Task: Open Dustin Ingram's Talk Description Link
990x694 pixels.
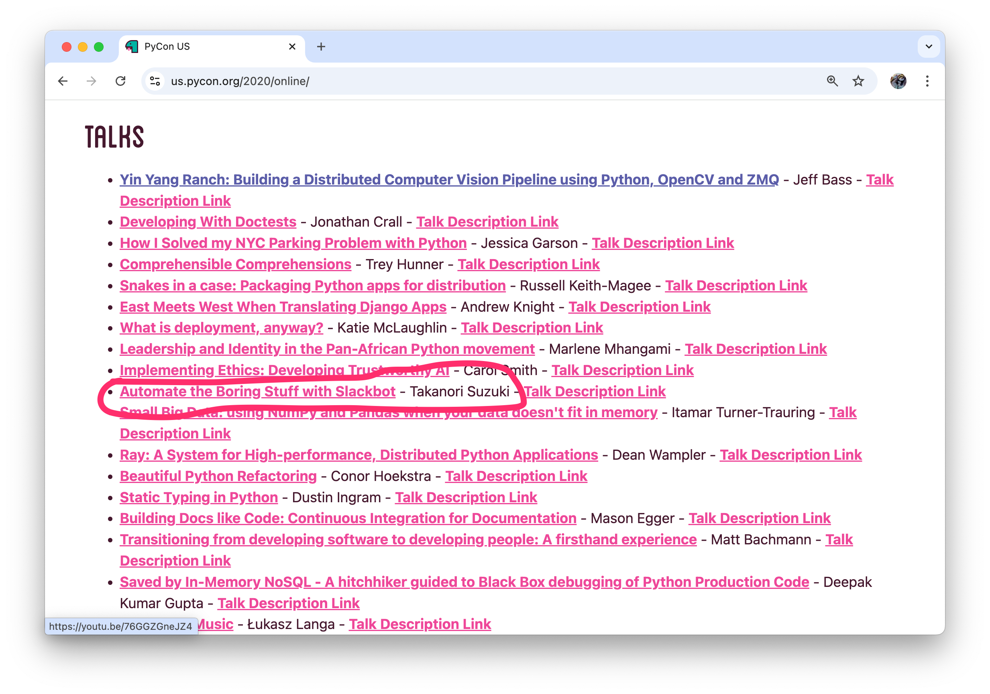Action: (x=466, y=497)
